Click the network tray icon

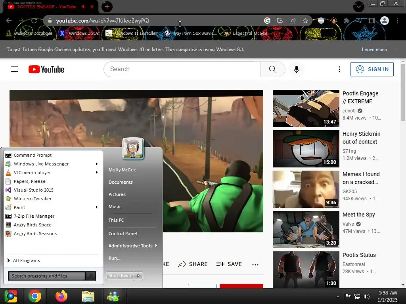click(357, 296)
